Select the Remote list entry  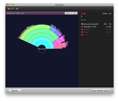96,32
